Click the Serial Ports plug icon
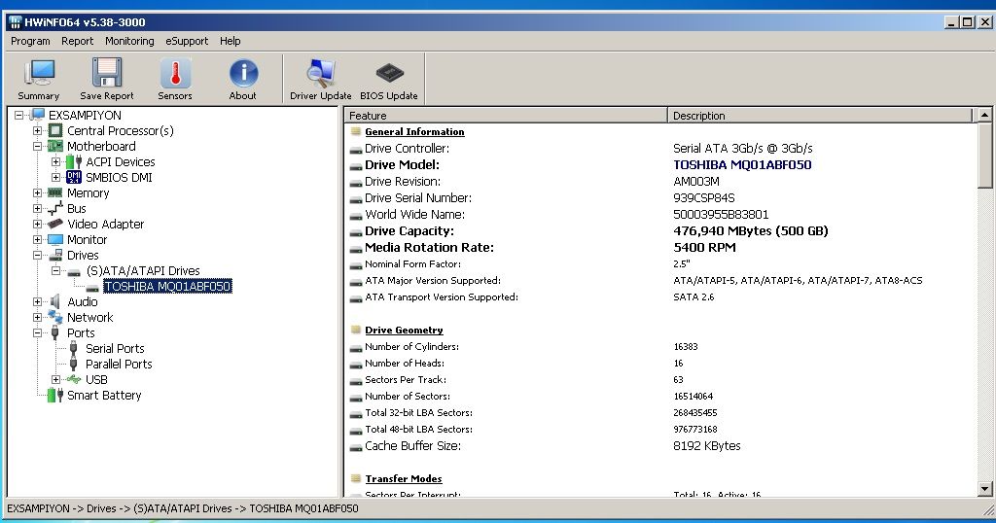This screenshot has height=523, width=996. coord(74,348)
